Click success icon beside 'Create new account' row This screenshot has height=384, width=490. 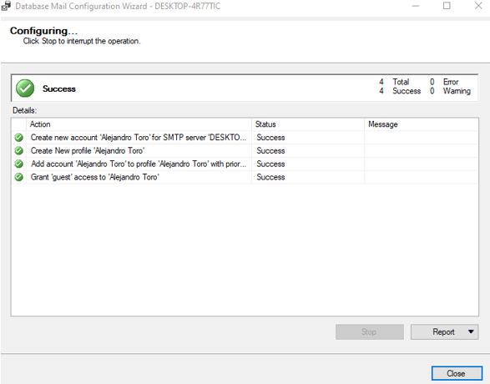coord(18,138)
